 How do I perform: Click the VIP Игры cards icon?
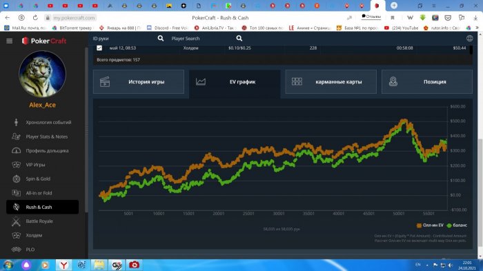pos(16,165)
